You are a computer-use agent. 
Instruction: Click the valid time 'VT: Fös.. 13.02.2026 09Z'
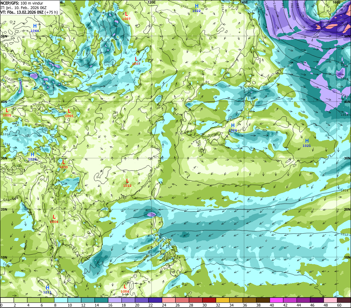click(x=22, y=12)
